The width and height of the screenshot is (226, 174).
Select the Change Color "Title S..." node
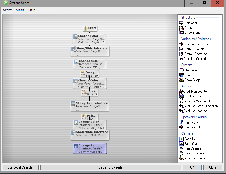coord(90,125)
